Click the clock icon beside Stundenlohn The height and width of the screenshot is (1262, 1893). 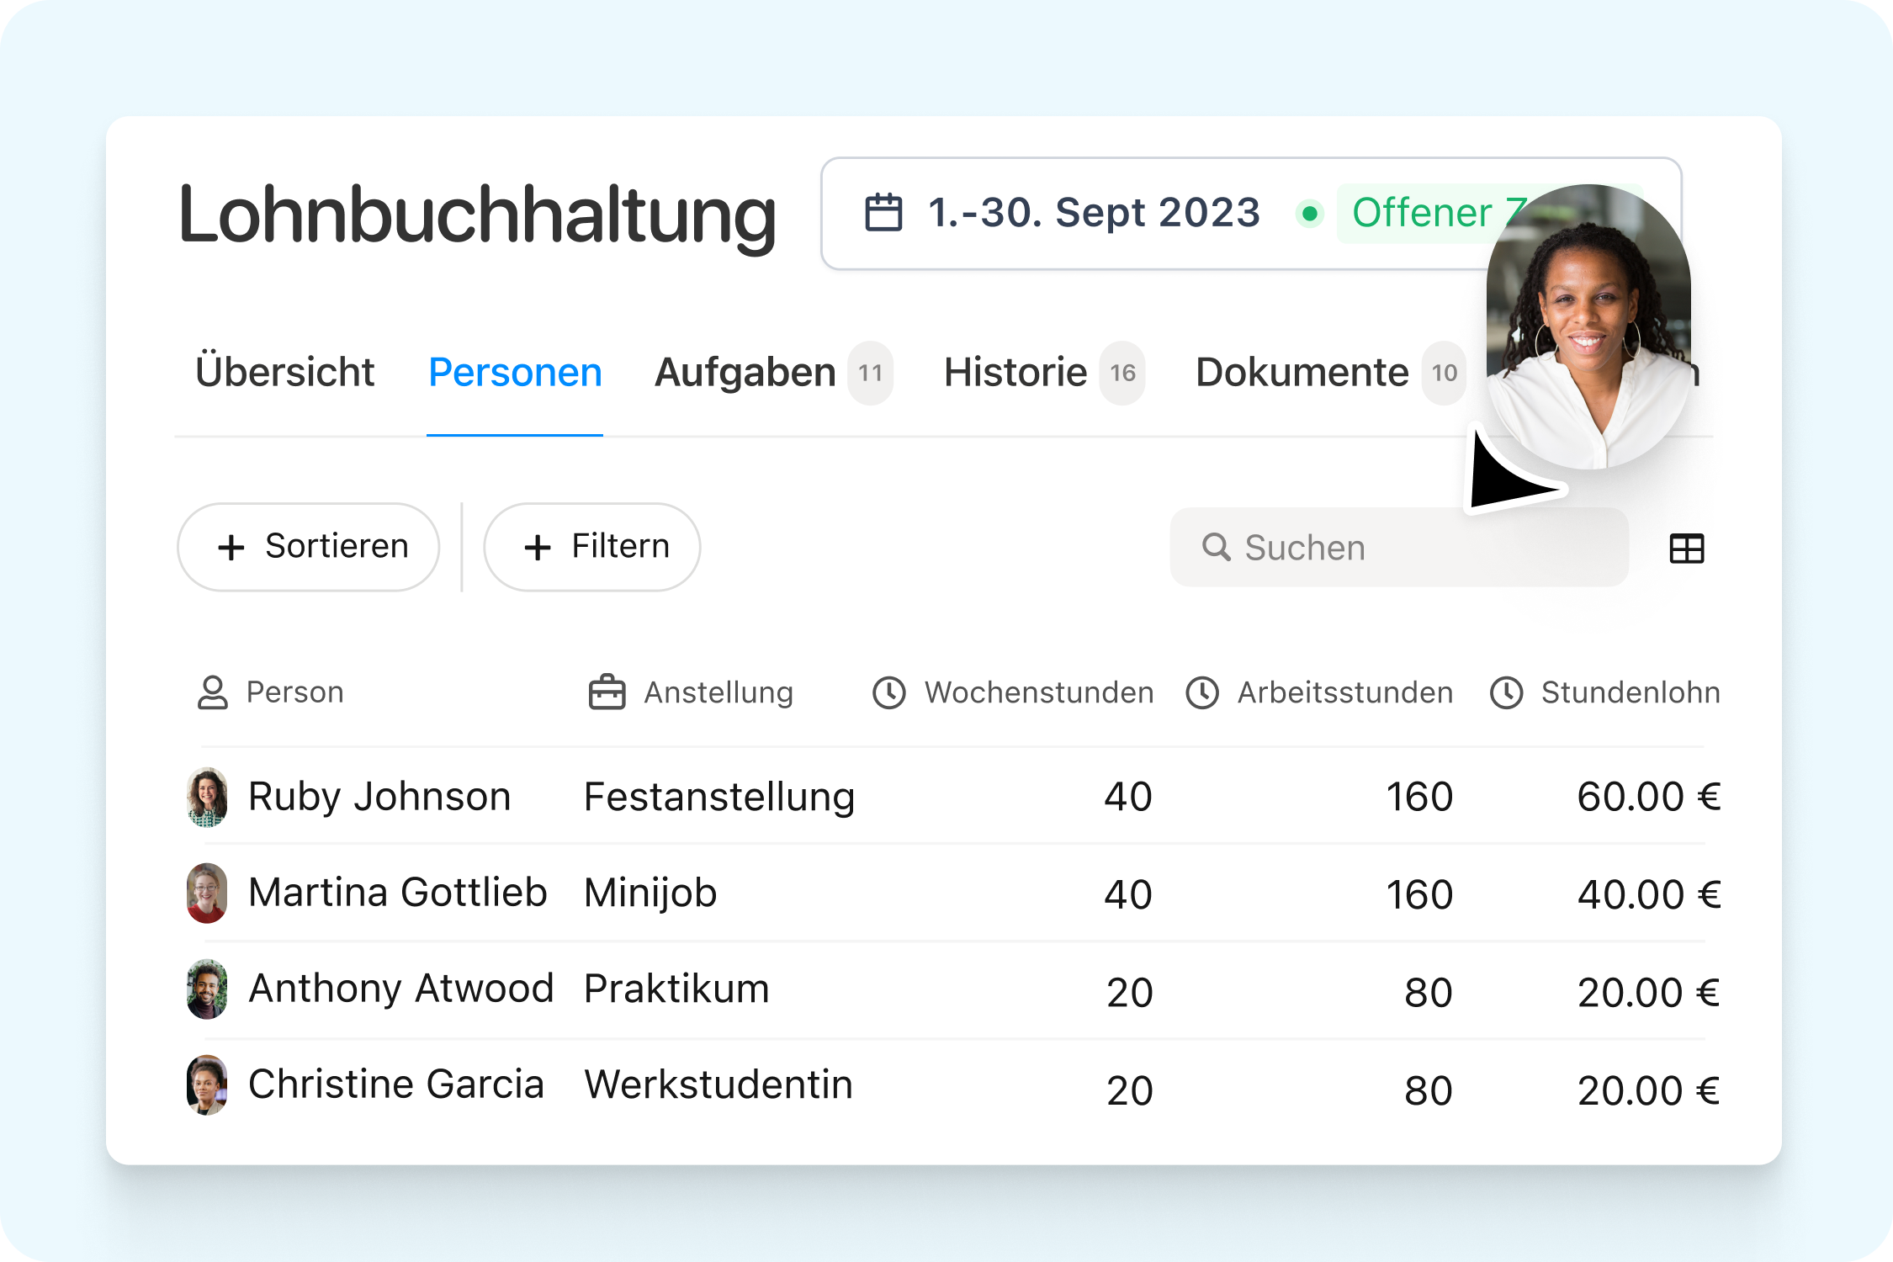1506,692
